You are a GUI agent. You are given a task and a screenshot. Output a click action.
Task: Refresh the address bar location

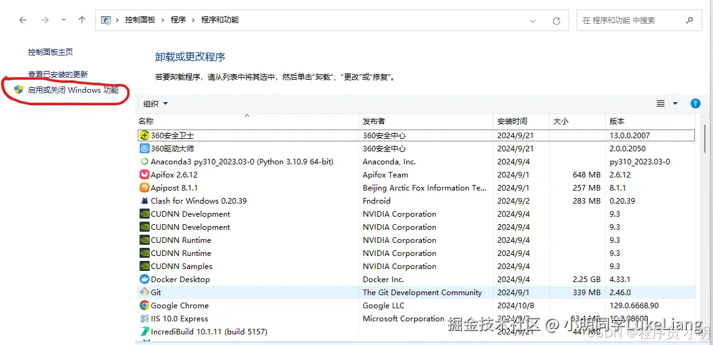[x=556, y=21]
